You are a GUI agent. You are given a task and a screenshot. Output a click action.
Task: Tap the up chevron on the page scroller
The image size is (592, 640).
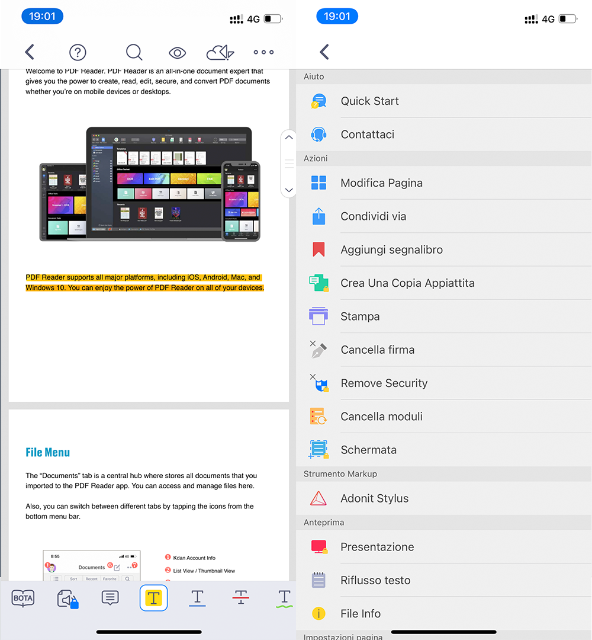(x=289, y=137)
